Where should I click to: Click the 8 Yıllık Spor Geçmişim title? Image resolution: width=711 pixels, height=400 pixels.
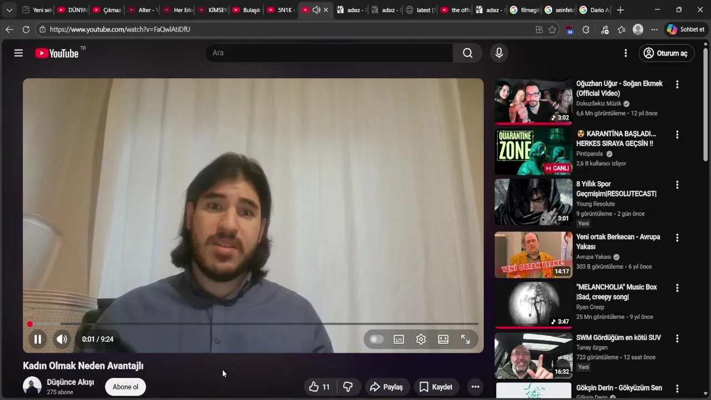point(616,189)
